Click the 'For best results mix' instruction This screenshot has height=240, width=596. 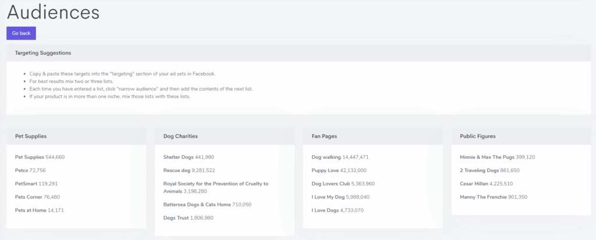click(72, 81)
